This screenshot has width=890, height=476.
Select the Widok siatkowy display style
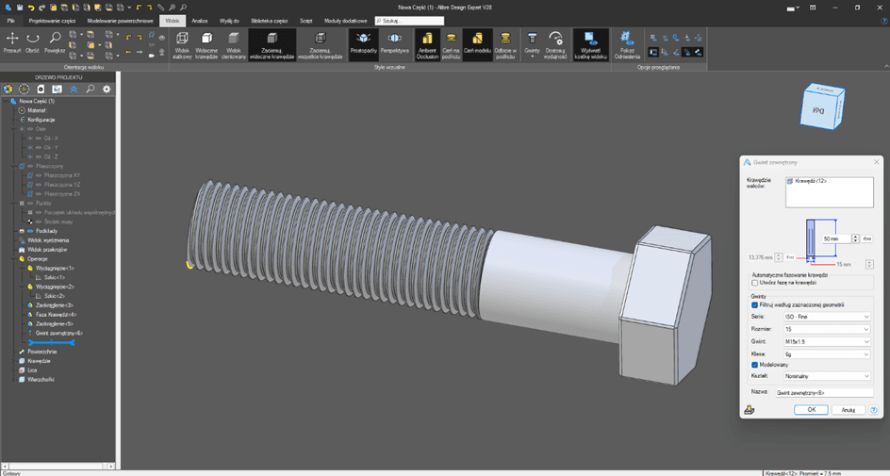pos(182,42)
